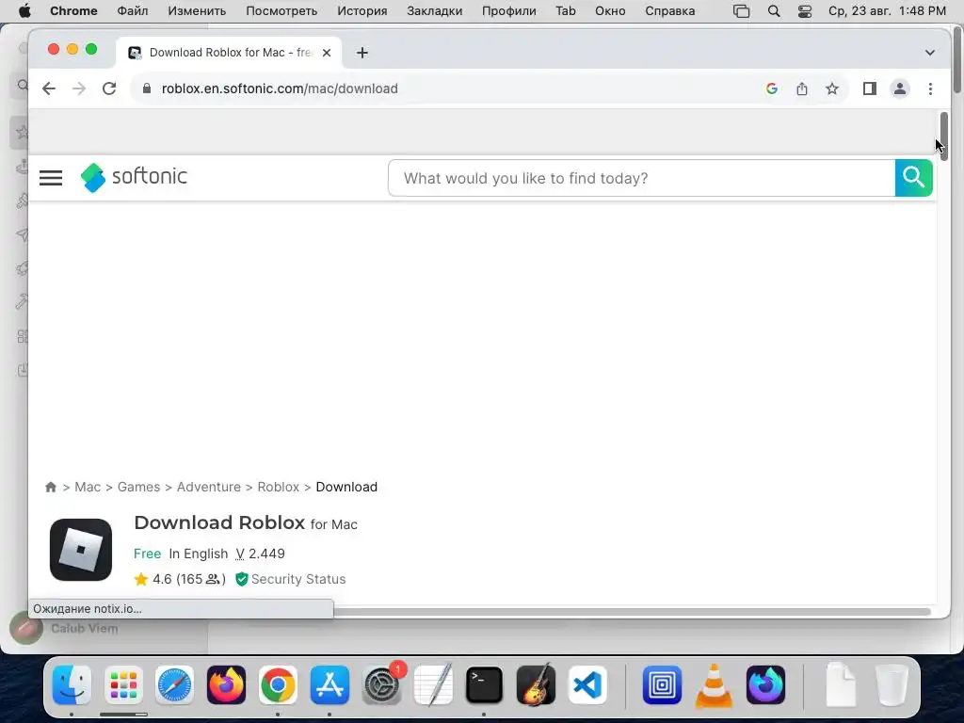The height and width of the screenshot is (723, 964).
Task: Open the Изменить menu
Action: [197, 11]
